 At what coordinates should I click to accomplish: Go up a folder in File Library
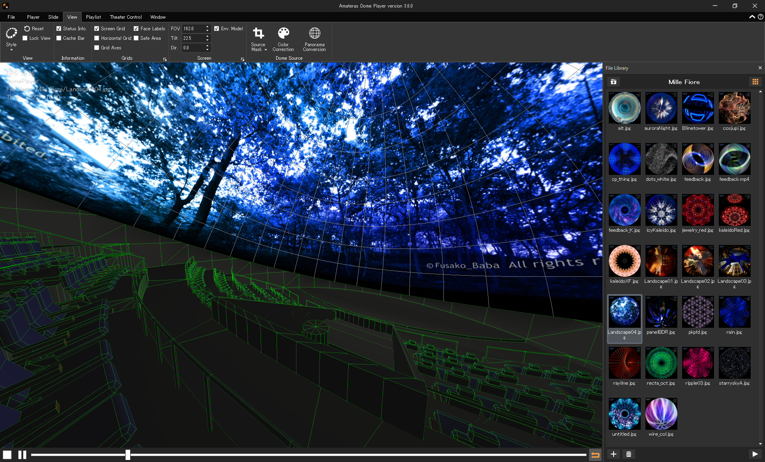click(x=614, y=82)
